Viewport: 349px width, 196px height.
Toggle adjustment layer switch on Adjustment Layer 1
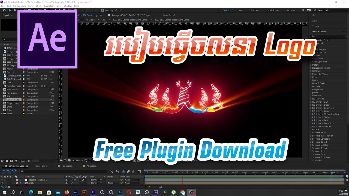pyautogui.click(x=83, y=180)
